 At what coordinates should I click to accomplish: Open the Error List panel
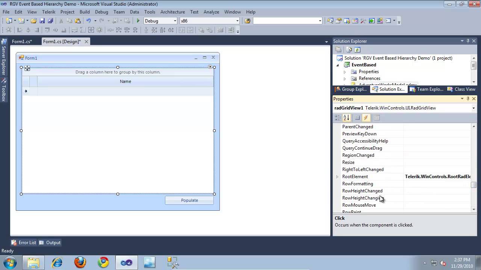click(x=24, y=243)
